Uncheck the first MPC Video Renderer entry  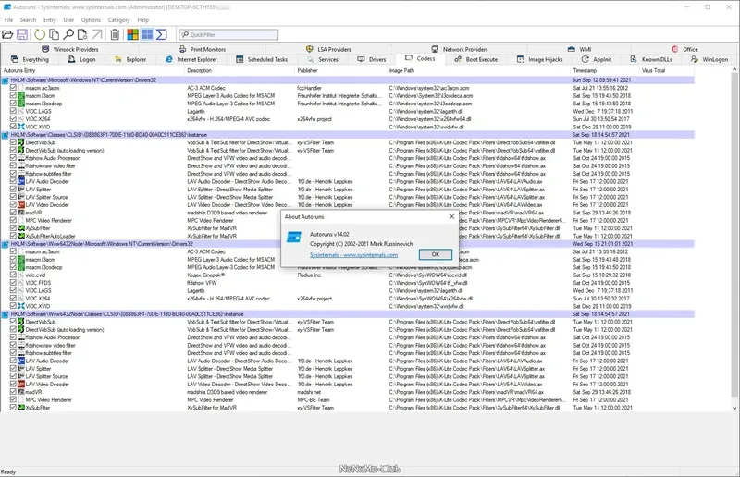[13, 220]
